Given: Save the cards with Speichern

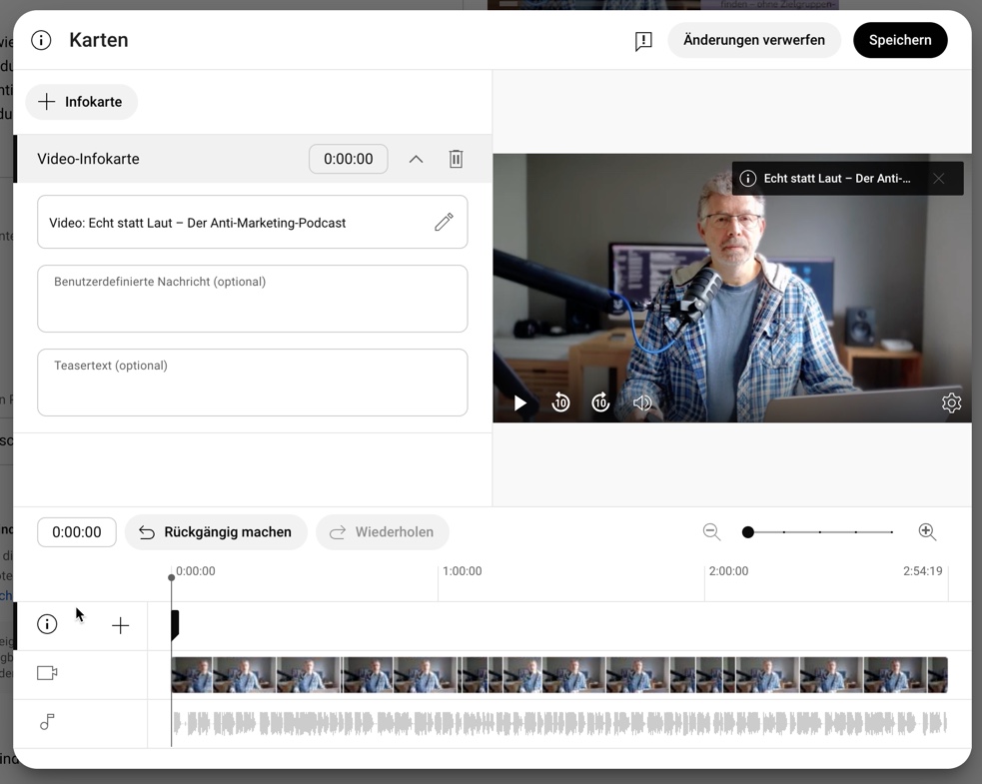Looking at the screenshot, I should point(899,40).
